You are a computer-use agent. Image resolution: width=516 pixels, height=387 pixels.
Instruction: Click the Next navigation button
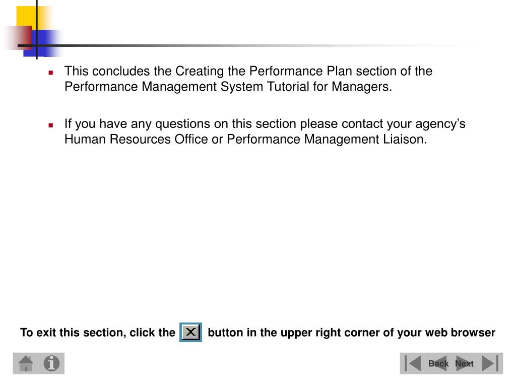(x=464, y=363)
